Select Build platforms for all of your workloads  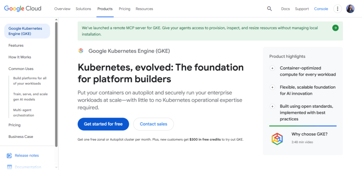coord(30,81)
